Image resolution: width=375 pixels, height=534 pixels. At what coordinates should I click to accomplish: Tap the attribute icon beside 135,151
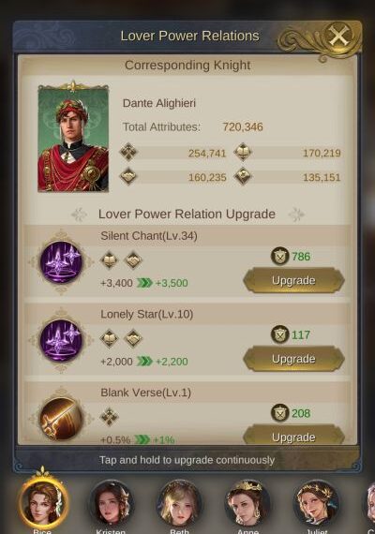(x=243, y=176)
